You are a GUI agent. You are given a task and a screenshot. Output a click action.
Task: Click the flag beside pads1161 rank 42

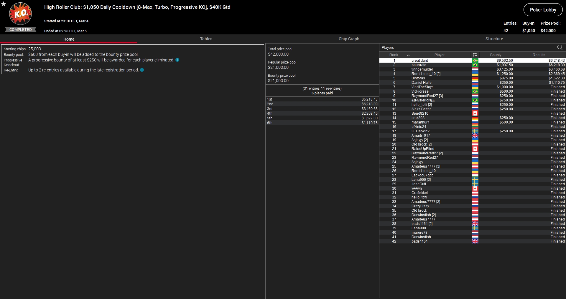click(x=475, y=241)
